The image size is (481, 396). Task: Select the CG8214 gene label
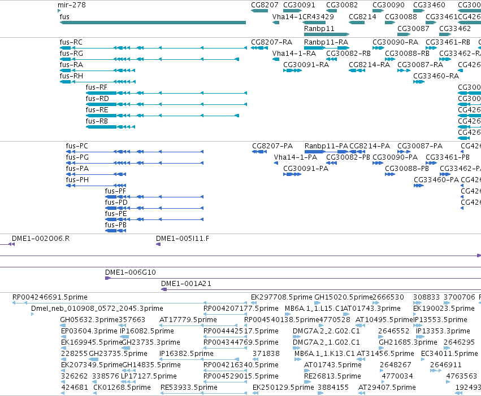click(362, 16)
